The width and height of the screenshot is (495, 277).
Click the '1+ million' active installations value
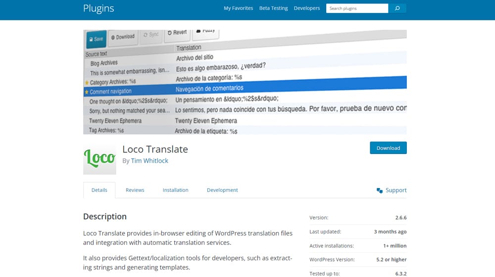point(395,246)
